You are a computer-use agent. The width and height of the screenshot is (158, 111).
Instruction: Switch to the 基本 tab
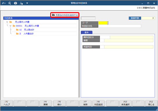point(87,32)
